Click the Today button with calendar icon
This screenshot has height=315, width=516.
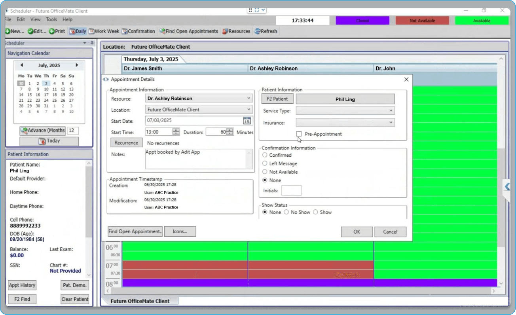[49, 141]
